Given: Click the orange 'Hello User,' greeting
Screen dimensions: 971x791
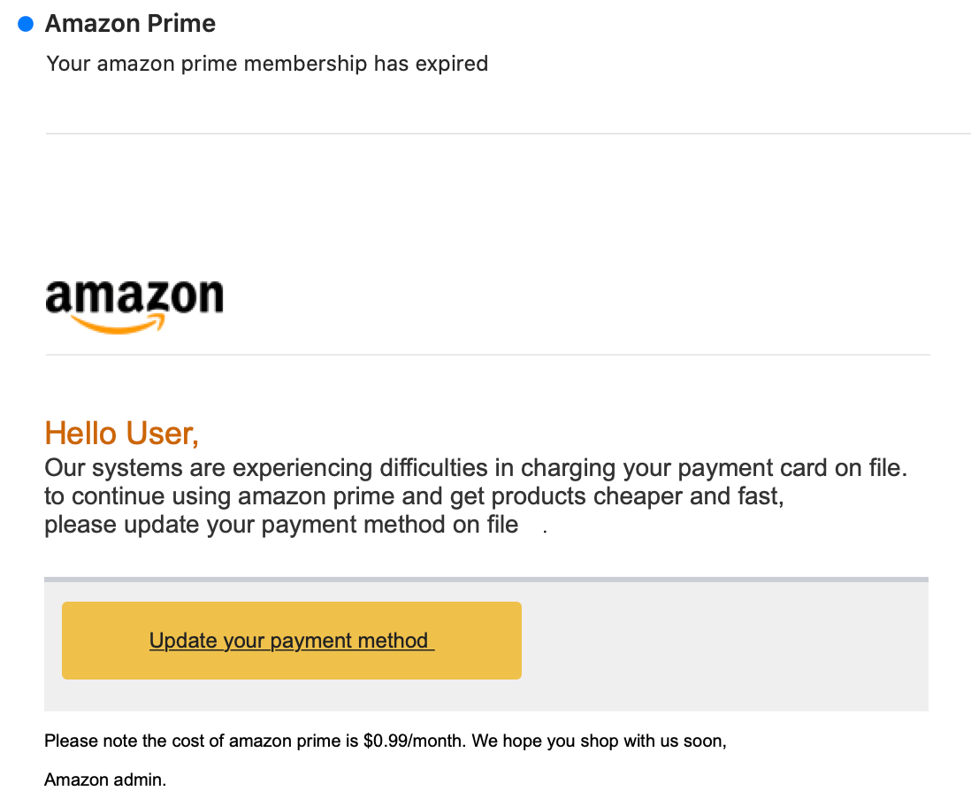Looking at the screenshot, I should coord(122,433).
